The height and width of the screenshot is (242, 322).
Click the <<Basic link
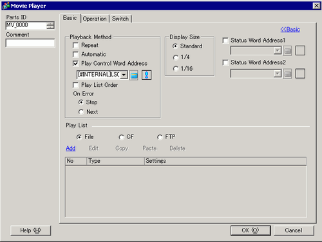pyautogui.click(x=290, y=30)
